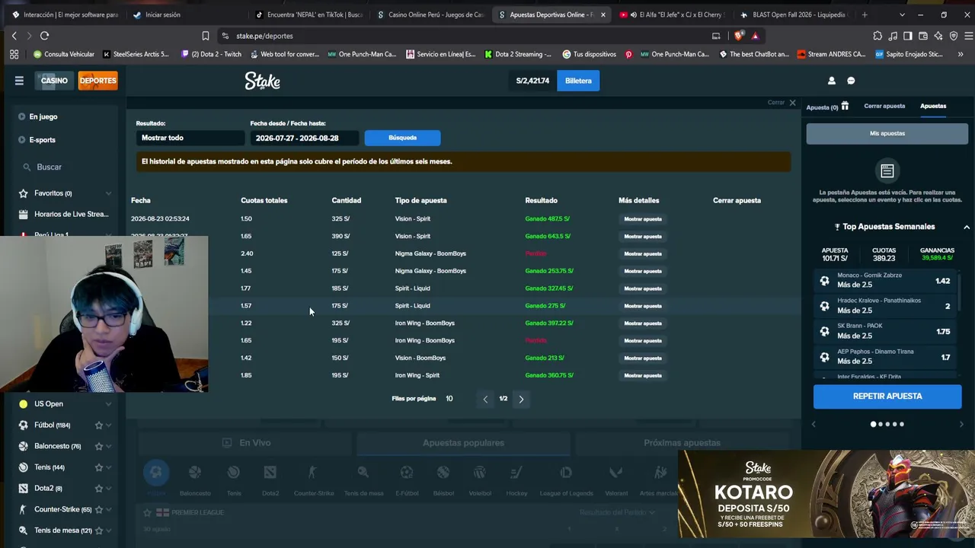Switch to the Casino Online Perú browser tab
The image size is (975, 548).
tap(430, 14)
